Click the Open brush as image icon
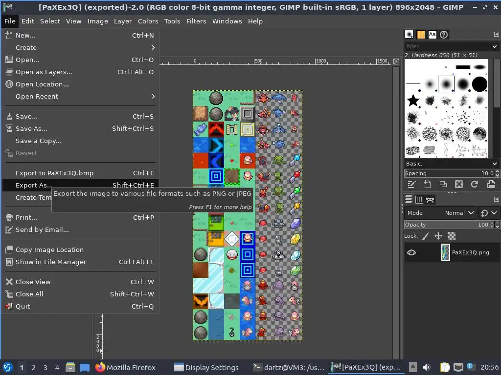Screen dimensions: 501x375 click(x=491, y=184)
